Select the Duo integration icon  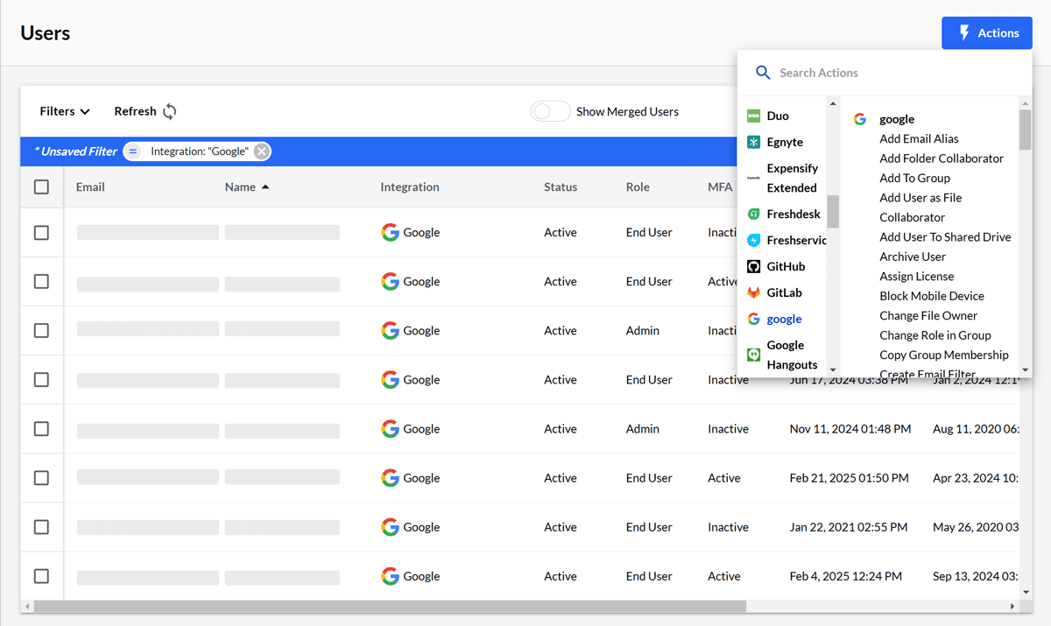753,115
